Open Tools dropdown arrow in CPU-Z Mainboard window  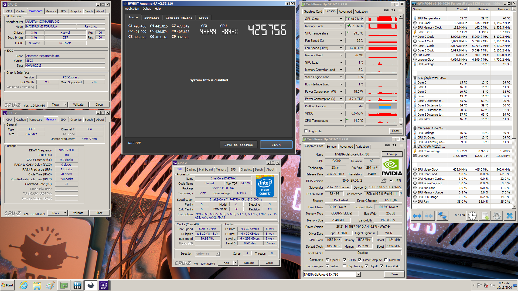[65, 105]
